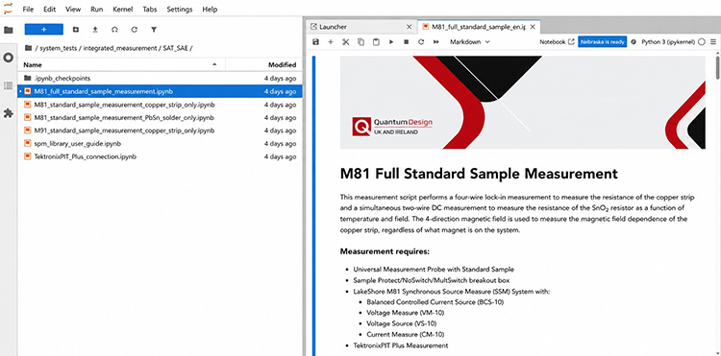Screen dimensions: 721x356
Task: Paste cell from clipboard
Action: (376, 42)
